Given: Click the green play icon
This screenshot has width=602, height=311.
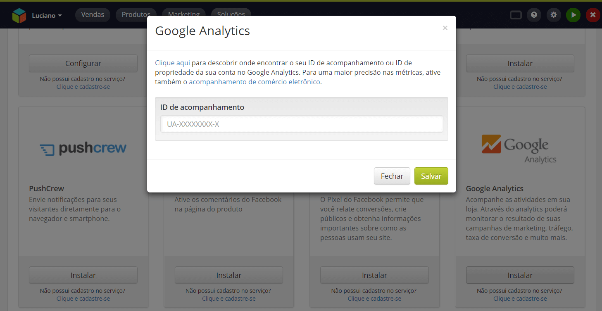Looking at the screenshot, I should click(x=573, y=15).
